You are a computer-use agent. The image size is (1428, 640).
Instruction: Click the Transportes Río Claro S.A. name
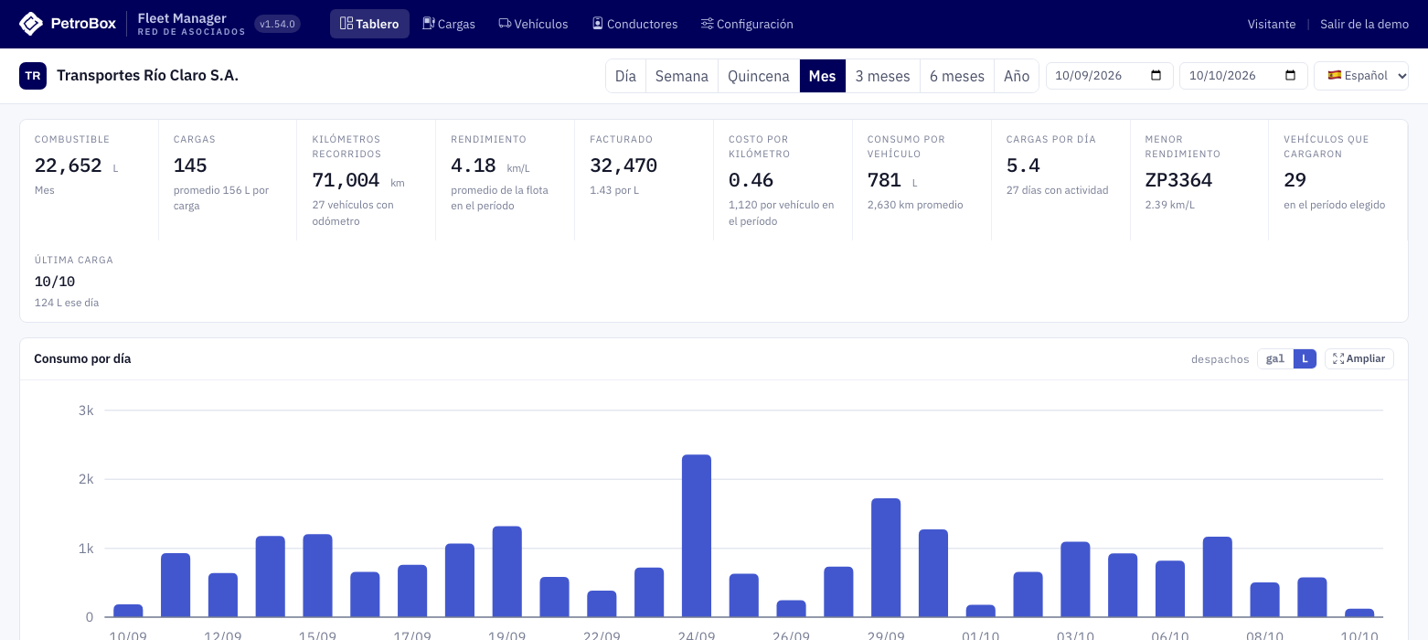coord(147,76)
